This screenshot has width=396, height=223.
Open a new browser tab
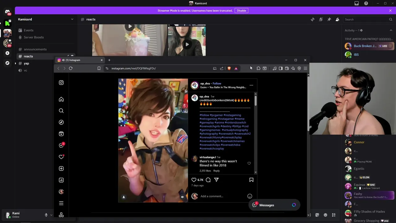coord(109,60)
